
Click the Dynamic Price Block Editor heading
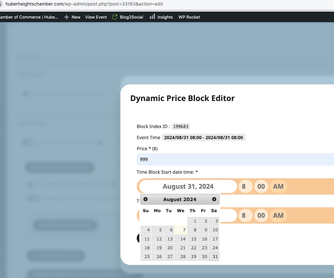(x=182, y=98)
